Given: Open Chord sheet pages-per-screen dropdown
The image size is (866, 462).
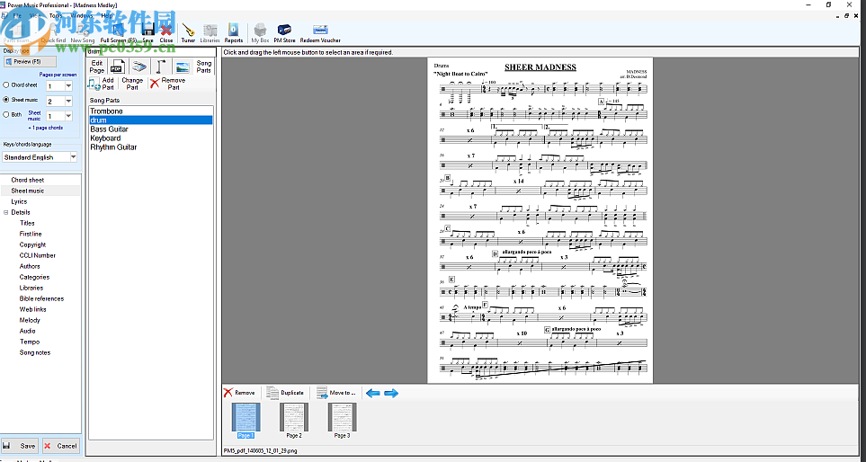Looking at the screenshot, I should 68,86.
